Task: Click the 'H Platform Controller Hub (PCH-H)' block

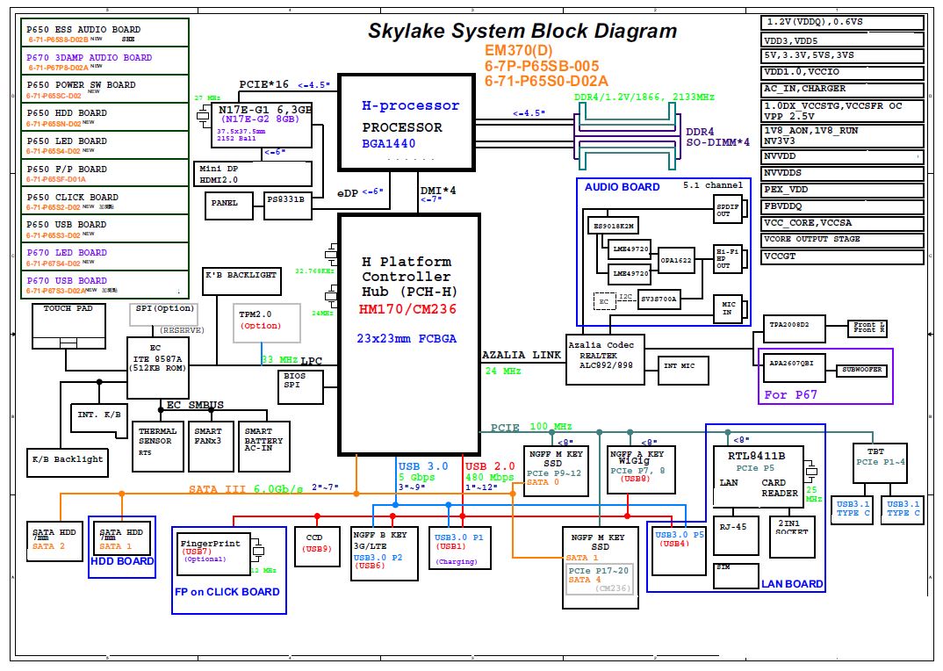Action: pyautogui.click(x=409, y=334)
